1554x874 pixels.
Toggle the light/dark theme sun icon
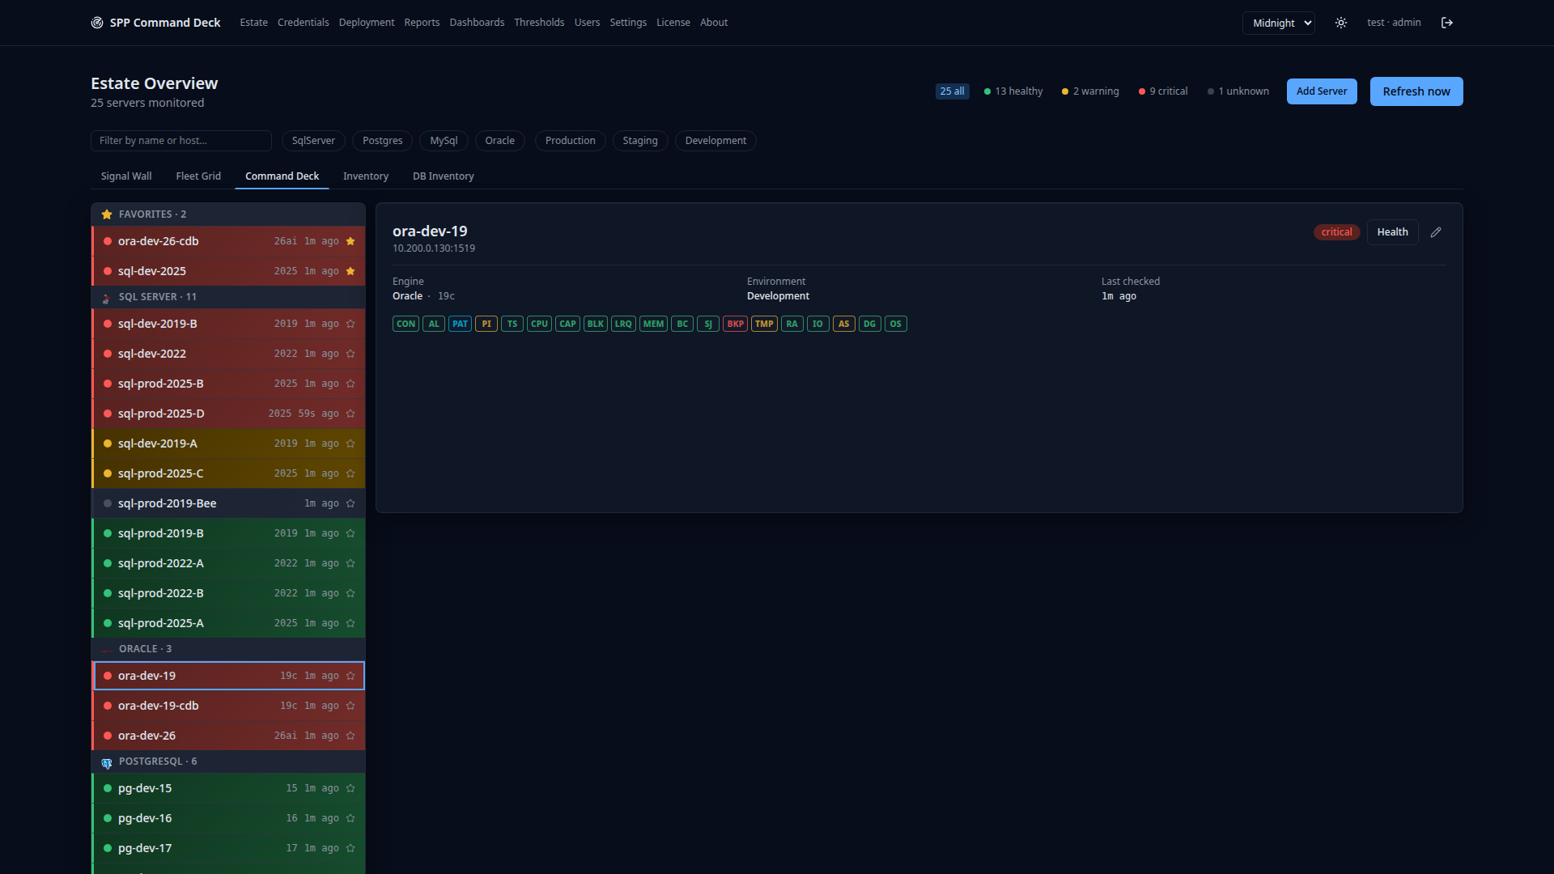pos(1341,23)
